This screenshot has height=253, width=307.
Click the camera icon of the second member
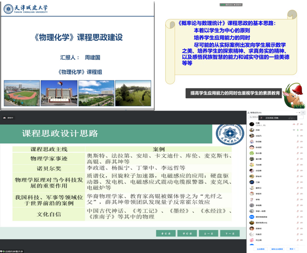point(301,129)
